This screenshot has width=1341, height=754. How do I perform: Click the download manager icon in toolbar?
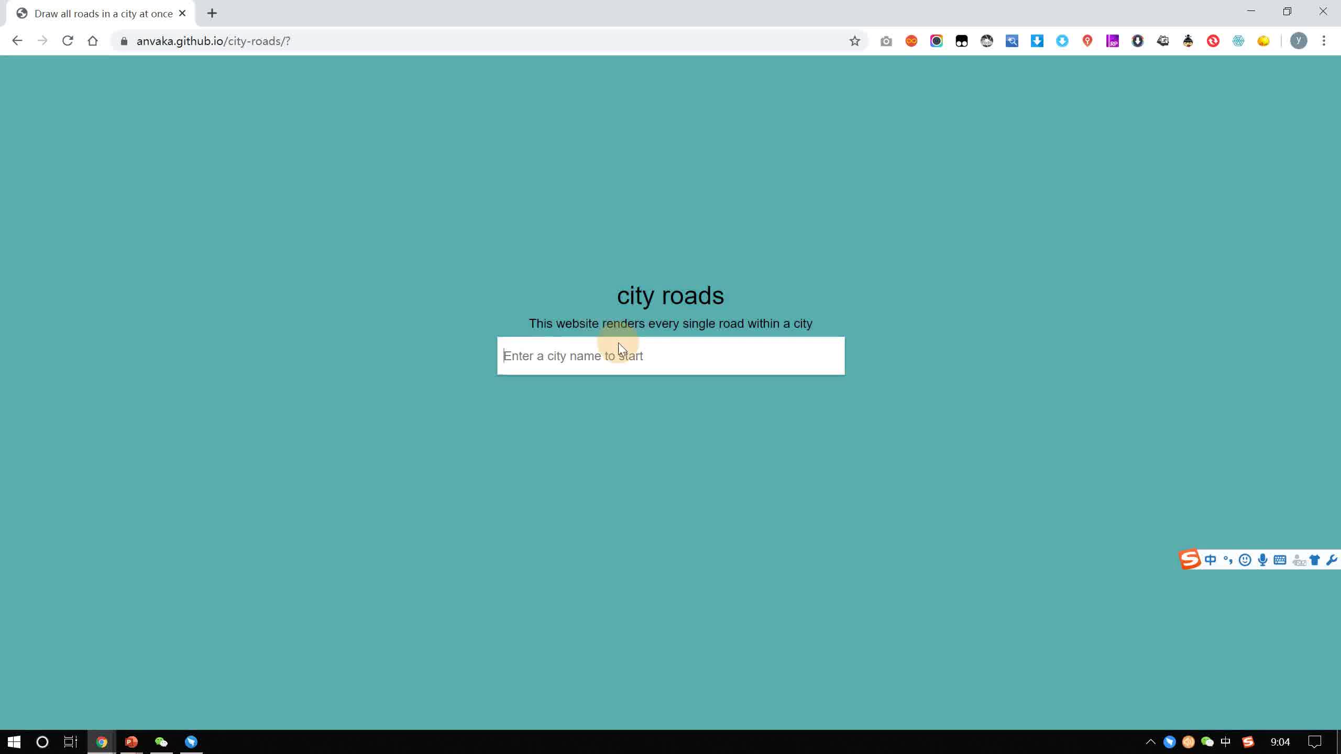click(x=1036, y=40)
